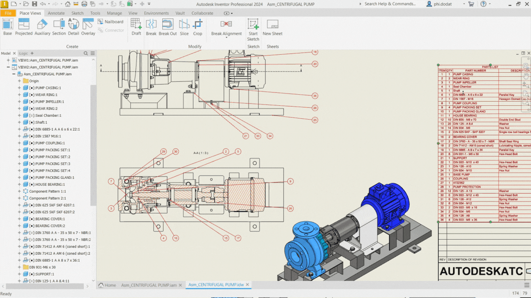Viewport: 531px width, 298px height.
Task: Open the Home icon in quick access toolbar
Action: point(68,4)
